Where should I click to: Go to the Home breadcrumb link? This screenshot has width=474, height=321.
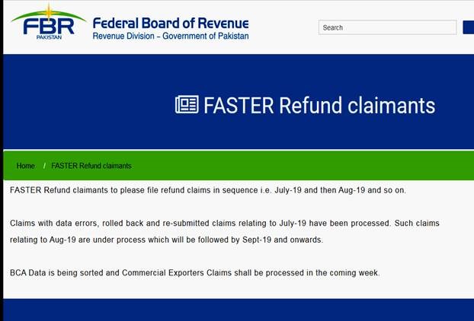[x=26, y=166]
